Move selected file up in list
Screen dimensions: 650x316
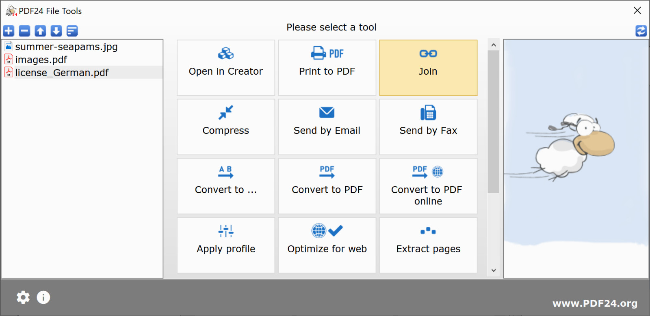coord(40,31)
